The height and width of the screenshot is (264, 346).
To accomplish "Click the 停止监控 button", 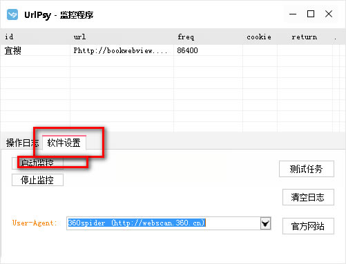I will (x=37, y=180).
